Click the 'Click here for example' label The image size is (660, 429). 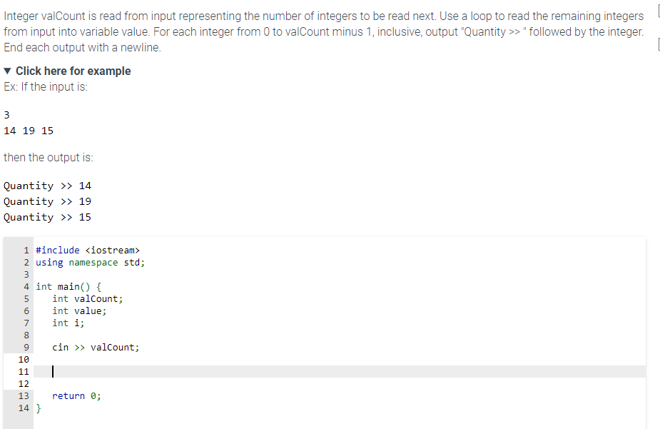click(73, 71)
